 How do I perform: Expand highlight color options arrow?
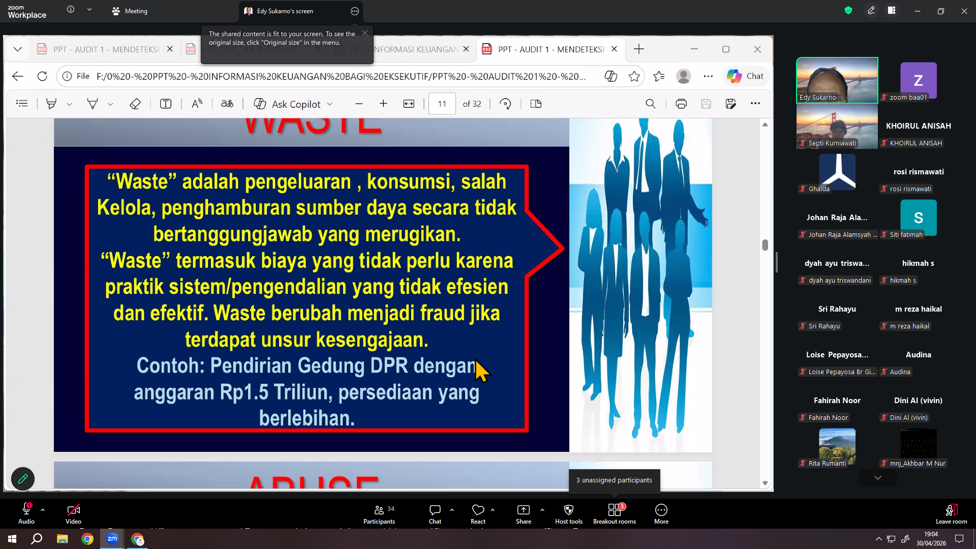pos(69,104)
